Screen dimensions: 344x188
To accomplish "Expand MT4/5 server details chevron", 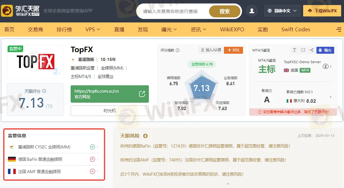I will tap(331, 66).
